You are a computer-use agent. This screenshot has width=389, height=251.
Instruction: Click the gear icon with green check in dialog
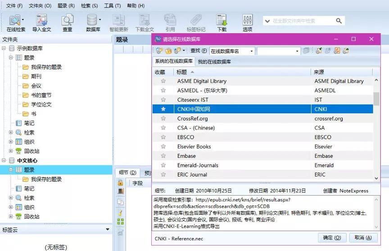[x=319, y=51]
